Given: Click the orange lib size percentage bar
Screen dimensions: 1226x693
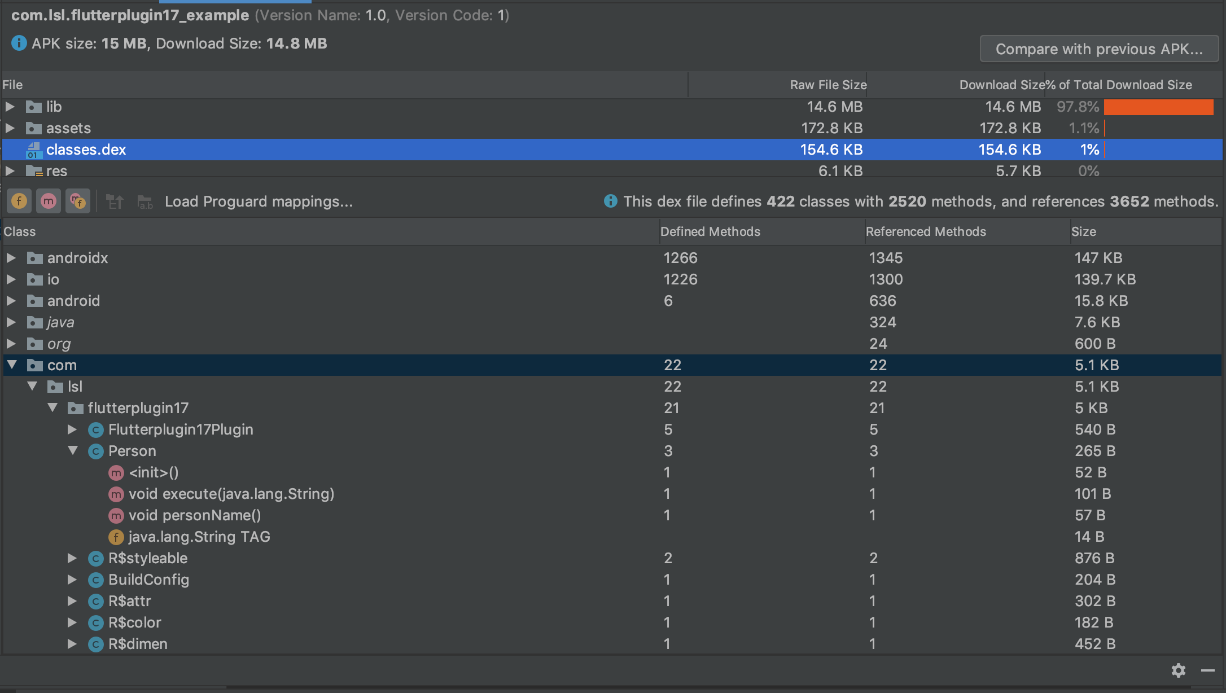Looking at the screenshot, I should [x=1158, y=107].
